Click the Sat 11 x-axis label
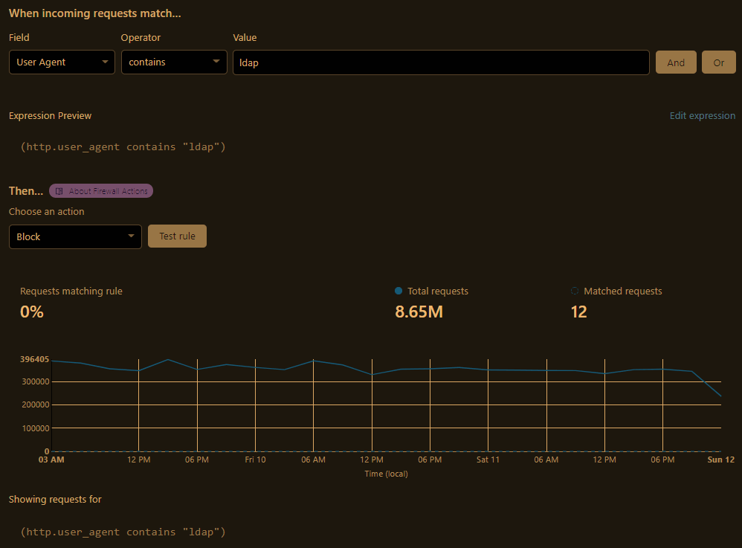Viewport: 742px width, 548px height. point(488,460)
